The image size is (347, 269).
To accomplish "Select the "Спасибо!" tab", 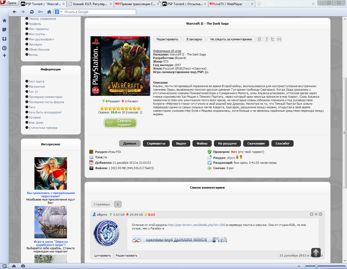I will click(x=282, y=143).
